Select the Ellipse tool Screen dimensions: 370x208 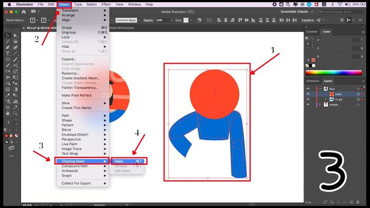tap(8, 59)
